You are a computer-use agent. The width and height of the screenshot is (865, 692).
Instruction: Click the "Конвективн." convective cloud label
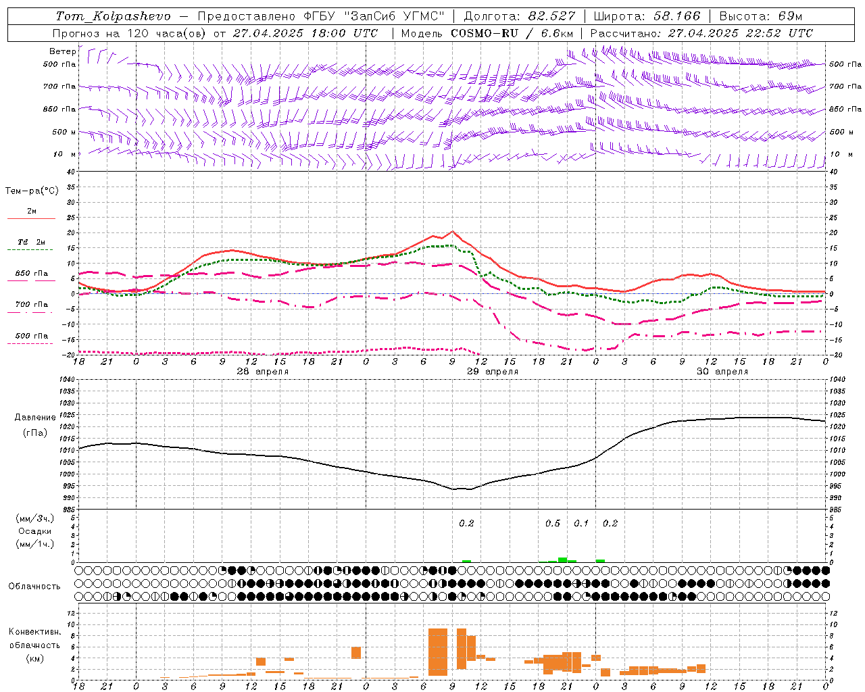coord(34,632)
